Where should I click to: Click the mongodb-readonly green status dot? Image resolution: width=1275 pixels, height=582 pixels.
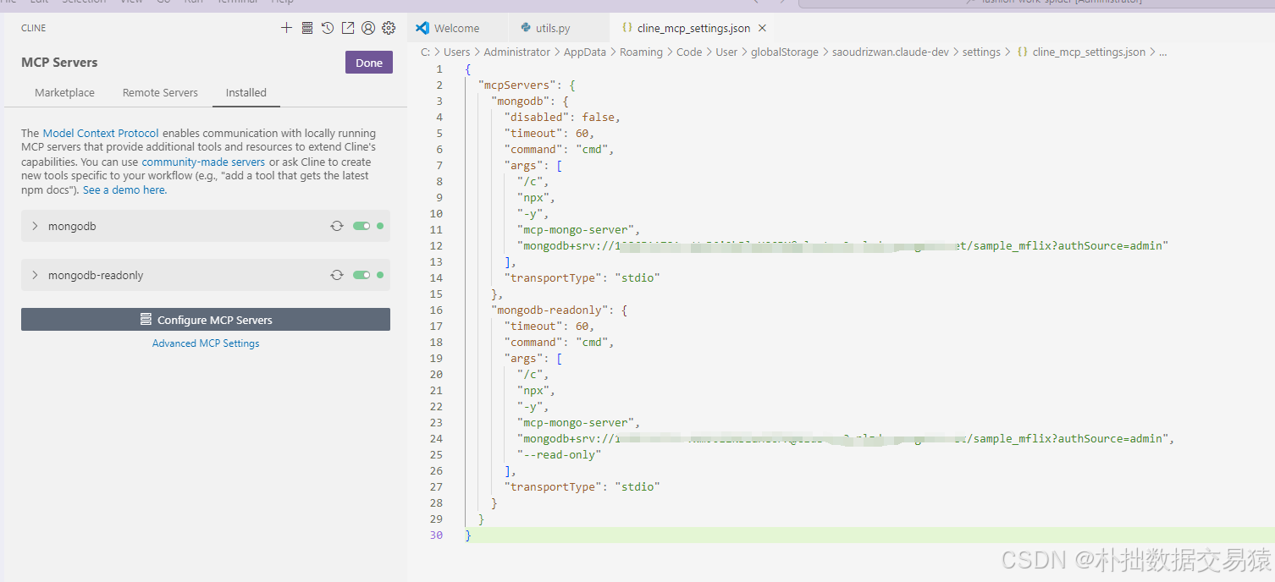[x=380, y=275]
